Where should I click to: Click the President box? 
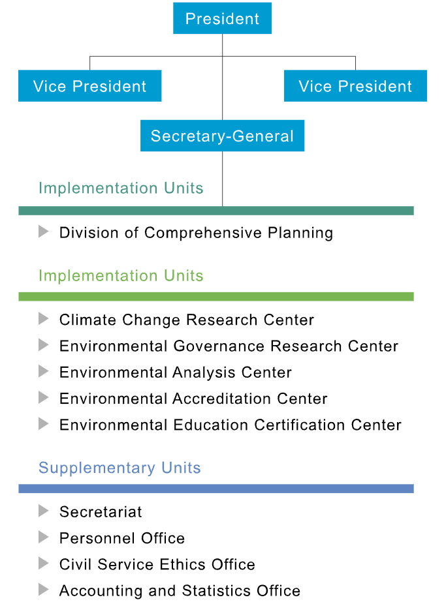point(222,18)
